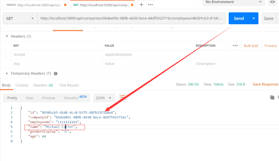The height and width of the screenshot is (161, 279).
Task: Click the Time 104ms value
Action: (x=218, y=84)
